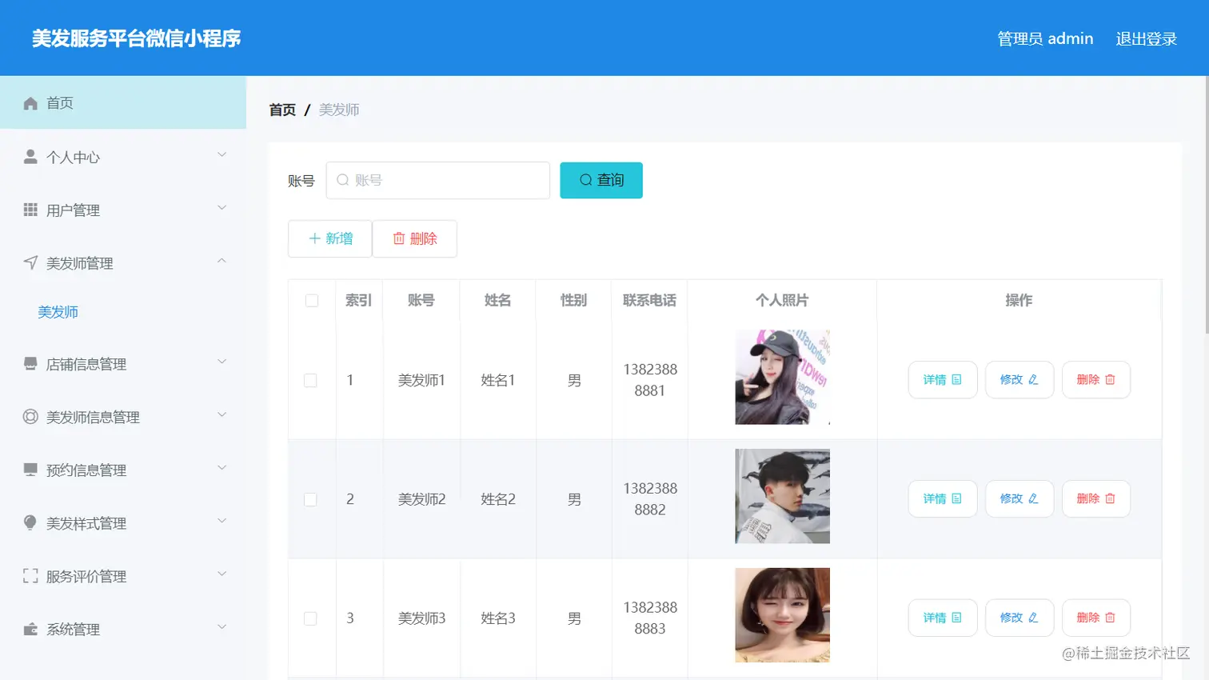This screenshot has width=1209, height=680.
Task: Click the 新增 add button
Action: (x=330, y=238)
